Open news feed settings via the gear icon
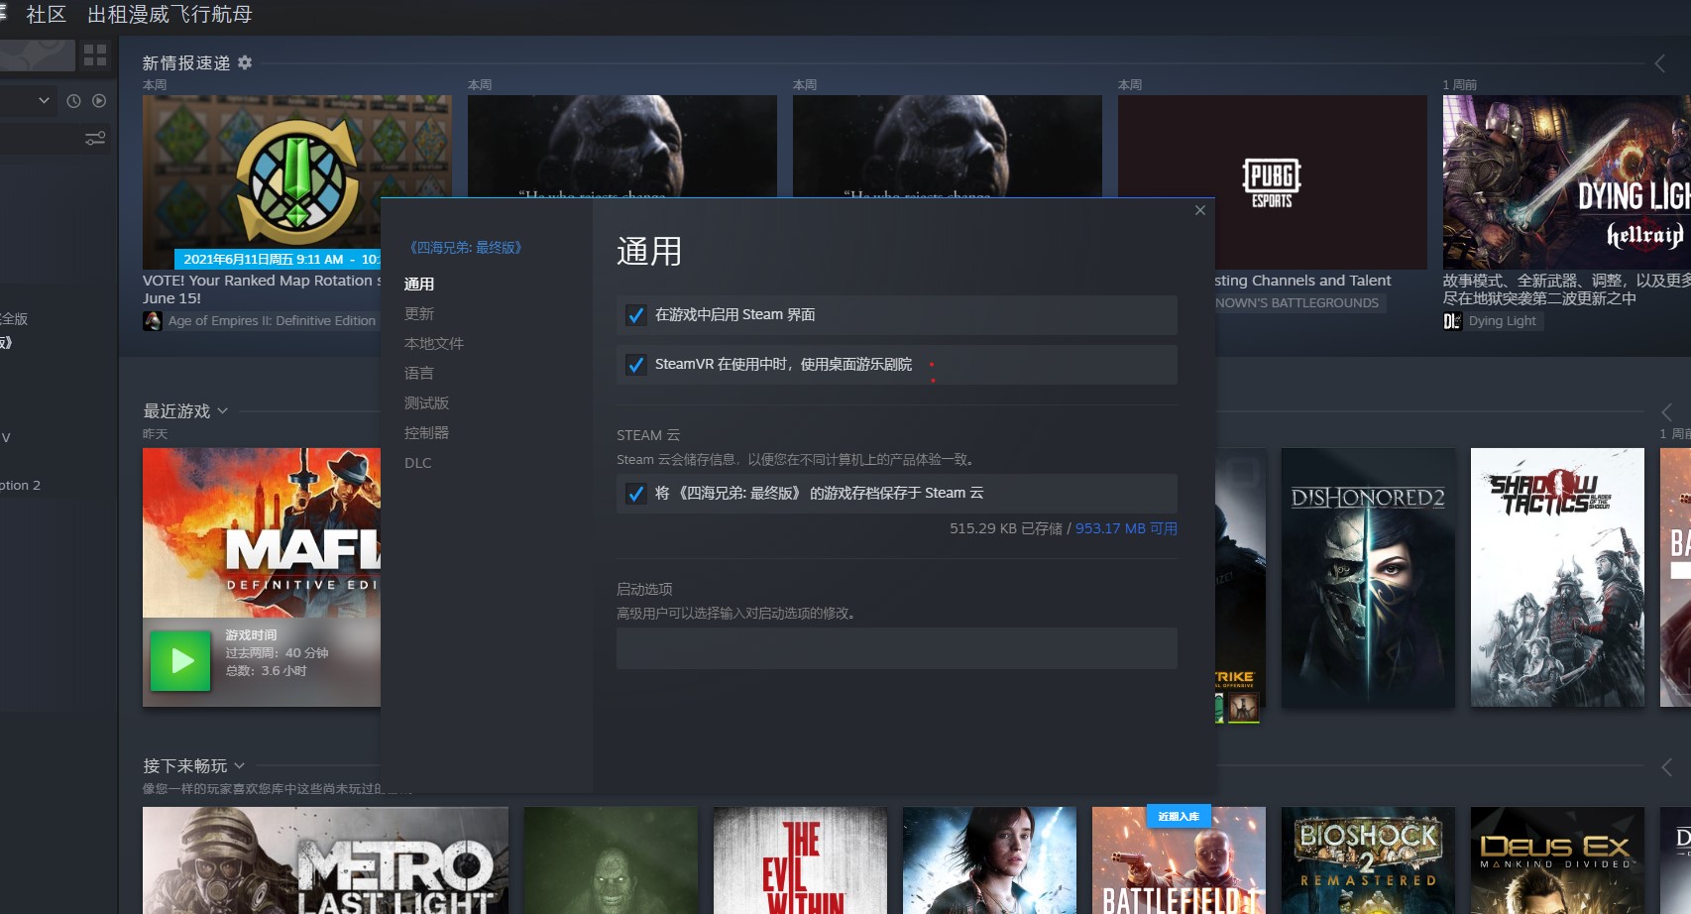Screen dimensions: 1691x914 (244, 62)
